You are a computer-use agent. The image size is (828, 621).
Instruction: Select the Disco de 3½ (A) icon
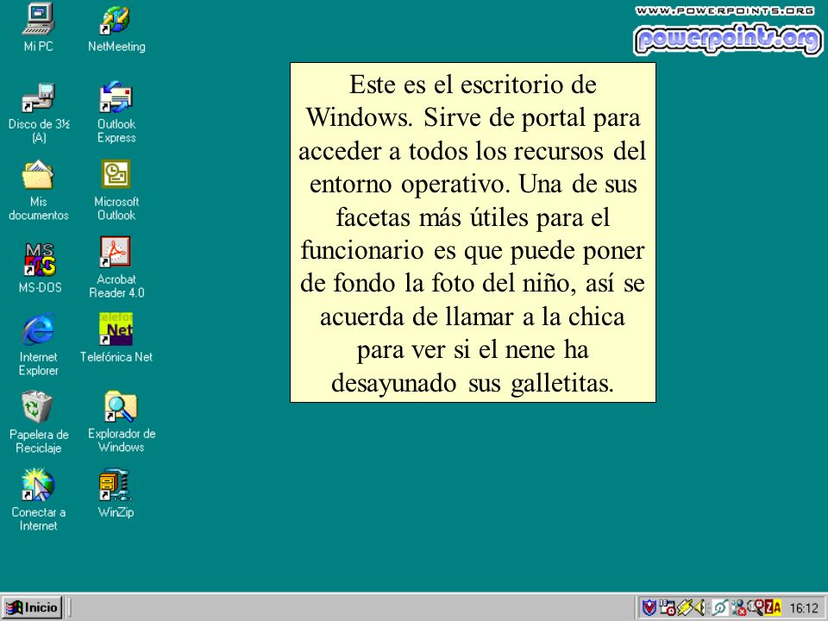39,113
